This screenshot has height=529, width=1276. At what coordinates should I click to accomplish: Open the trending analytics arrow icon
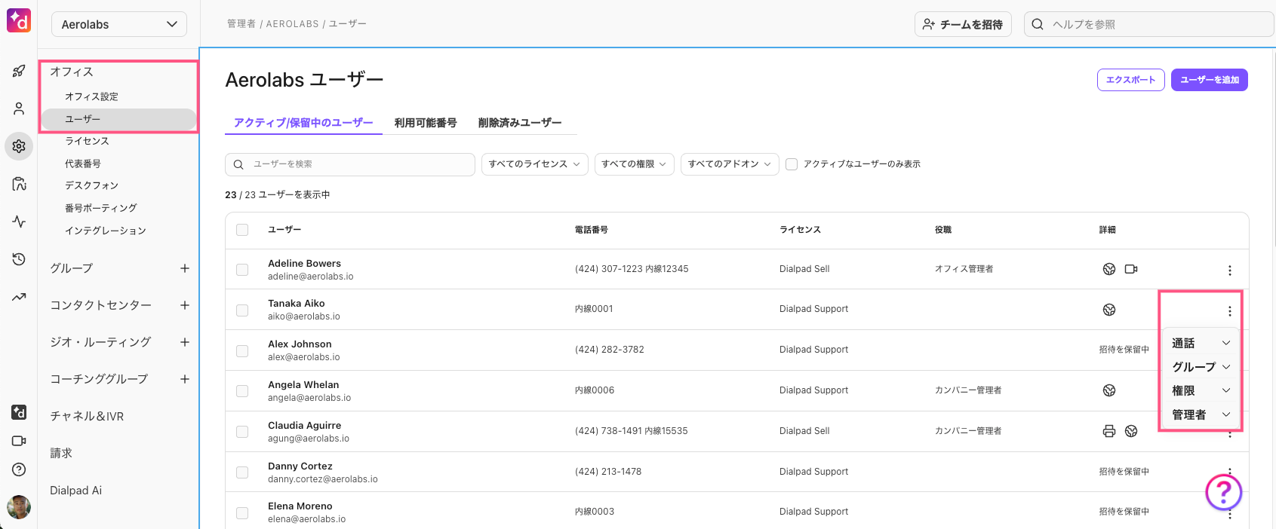pos(19,297)
